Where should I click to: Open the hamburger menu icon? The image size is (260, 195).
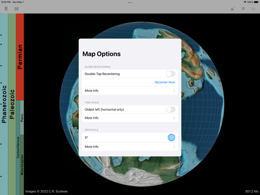[x=253, y=8]
